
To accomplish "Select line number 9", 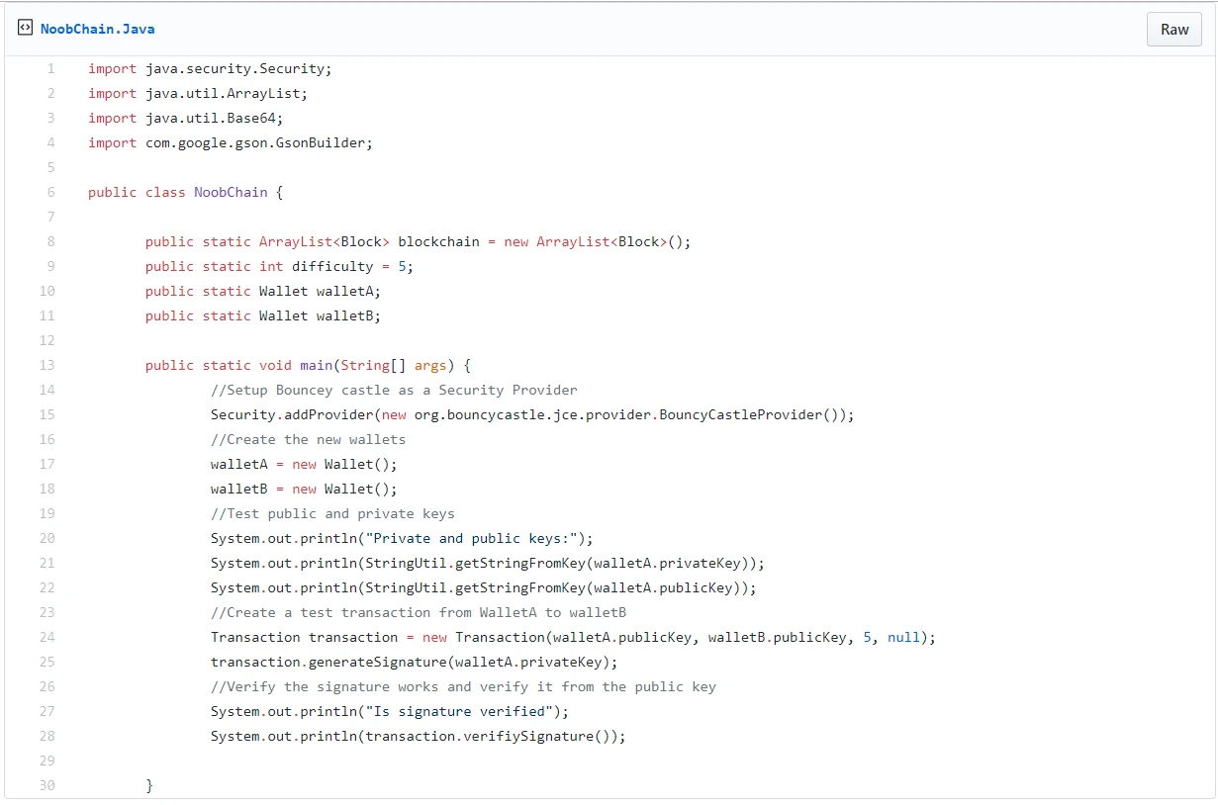I will coord(50,266).
